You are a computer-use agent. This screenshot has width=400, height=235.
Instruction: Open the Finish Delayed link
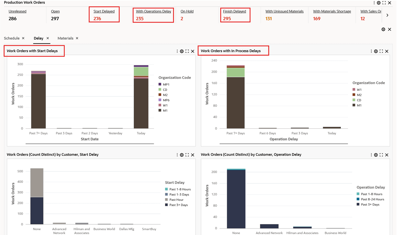coord(235,11)
